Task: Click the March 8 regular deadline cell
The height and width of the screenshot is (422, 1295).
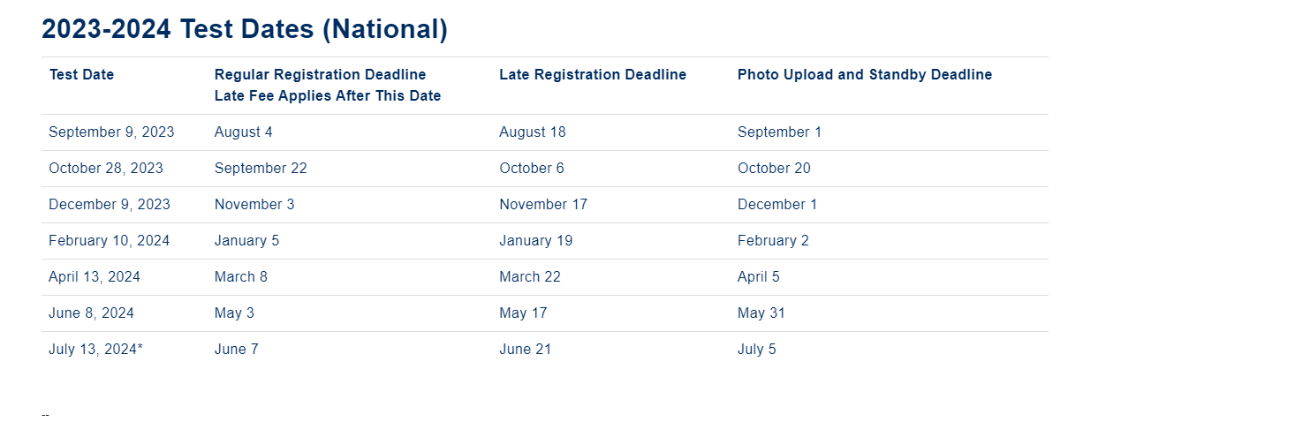Action: click(x=240, y=277)
